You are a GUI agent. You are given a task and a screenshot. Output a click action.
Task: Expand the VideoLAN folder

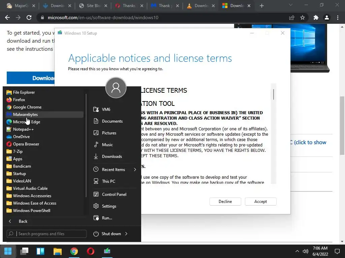coord(44,181)
